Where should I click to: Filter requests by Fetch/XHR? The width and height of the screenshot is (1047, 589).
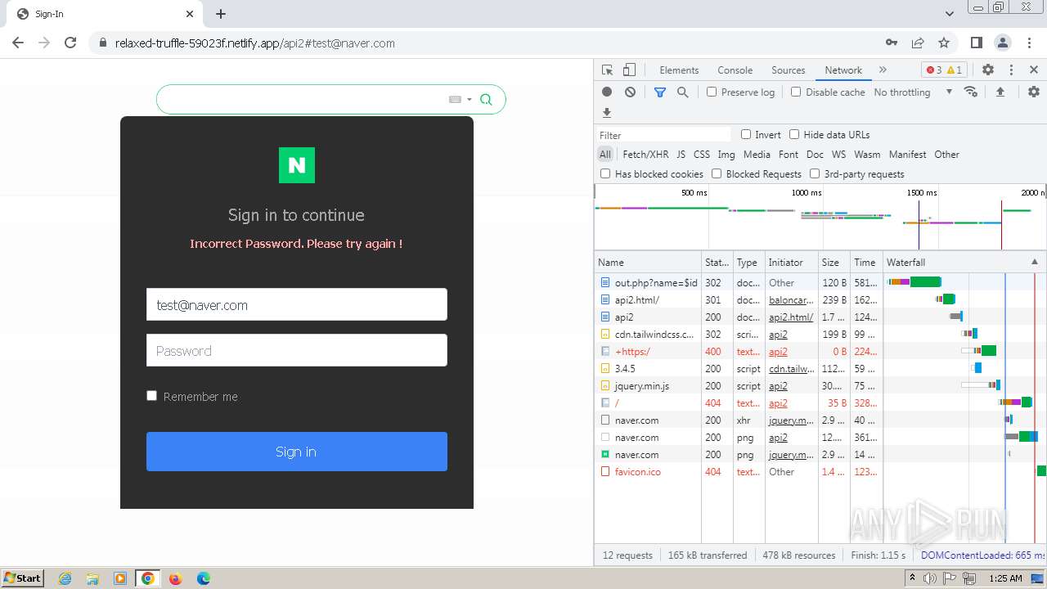[645, 155]
